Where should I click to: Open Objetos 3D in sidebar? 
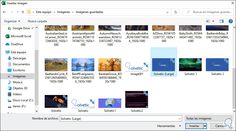(x=18, y=88)
